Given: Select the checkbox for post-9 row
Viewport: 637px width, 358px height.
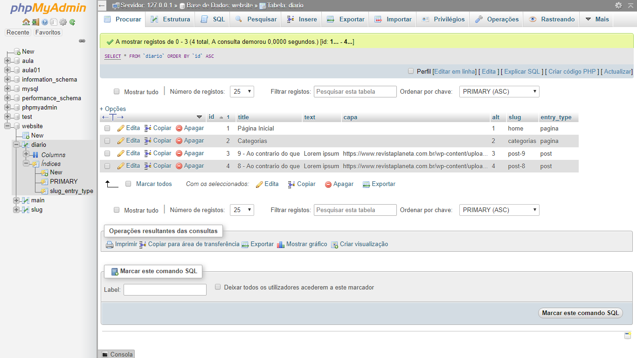Looking at the screenshot, I should coord(107,153).
